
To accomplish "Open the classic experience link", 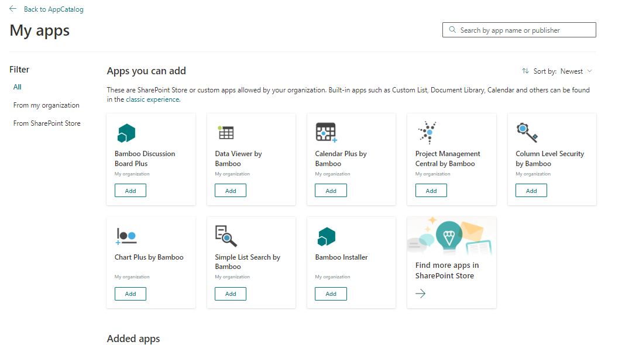I will pos(152,99).
